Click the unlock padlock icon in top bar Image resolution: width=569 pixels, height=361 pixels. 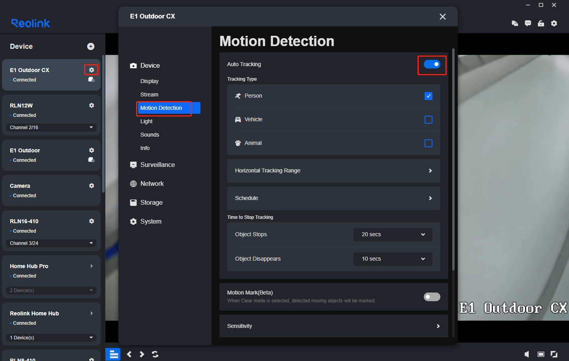coord(541,23)
